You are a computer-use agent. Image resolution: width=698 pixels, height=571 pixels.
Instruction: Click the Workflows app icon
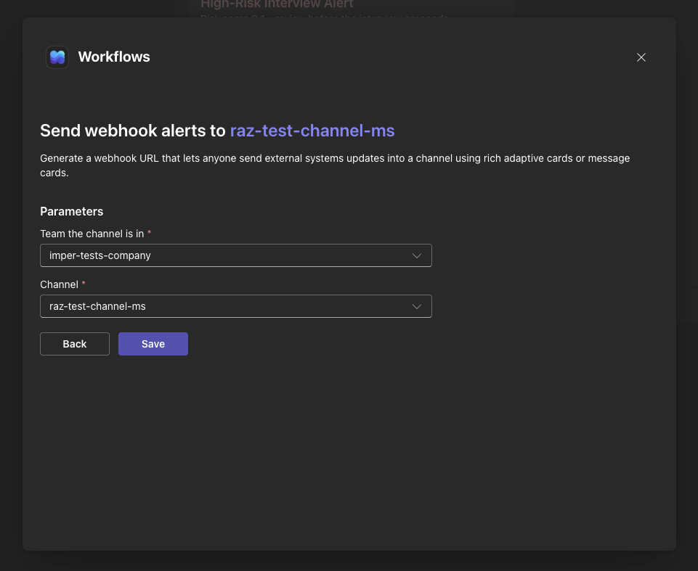[57, 57]
